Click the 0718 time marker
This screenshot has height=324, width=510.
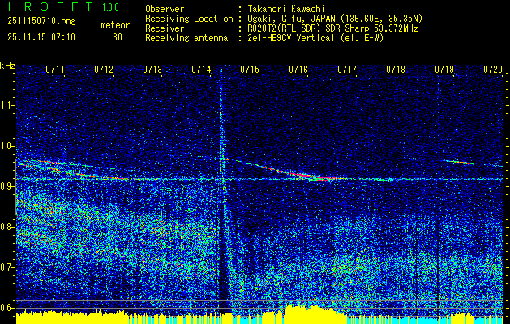[396, 70]
